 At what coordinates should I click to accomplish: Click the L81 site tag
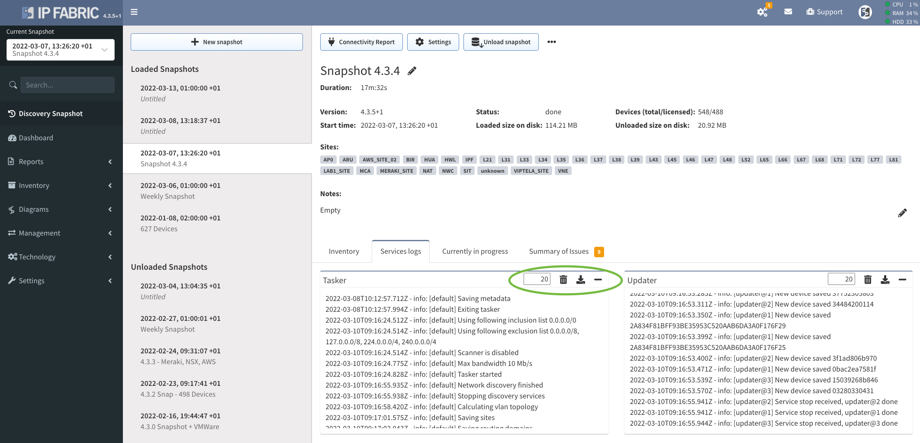(893, 160)
